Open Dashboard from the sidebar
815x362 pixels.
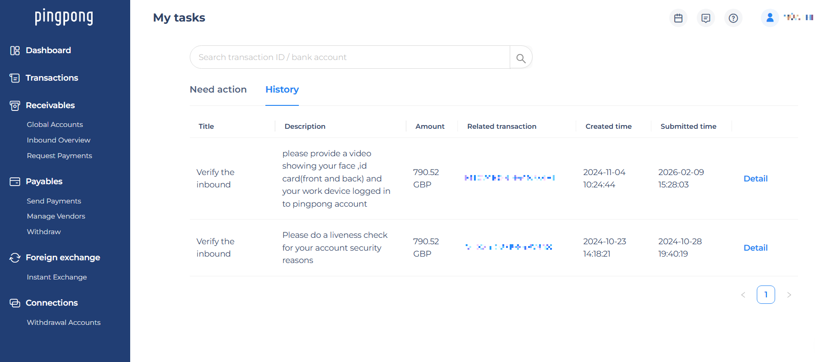48,50
